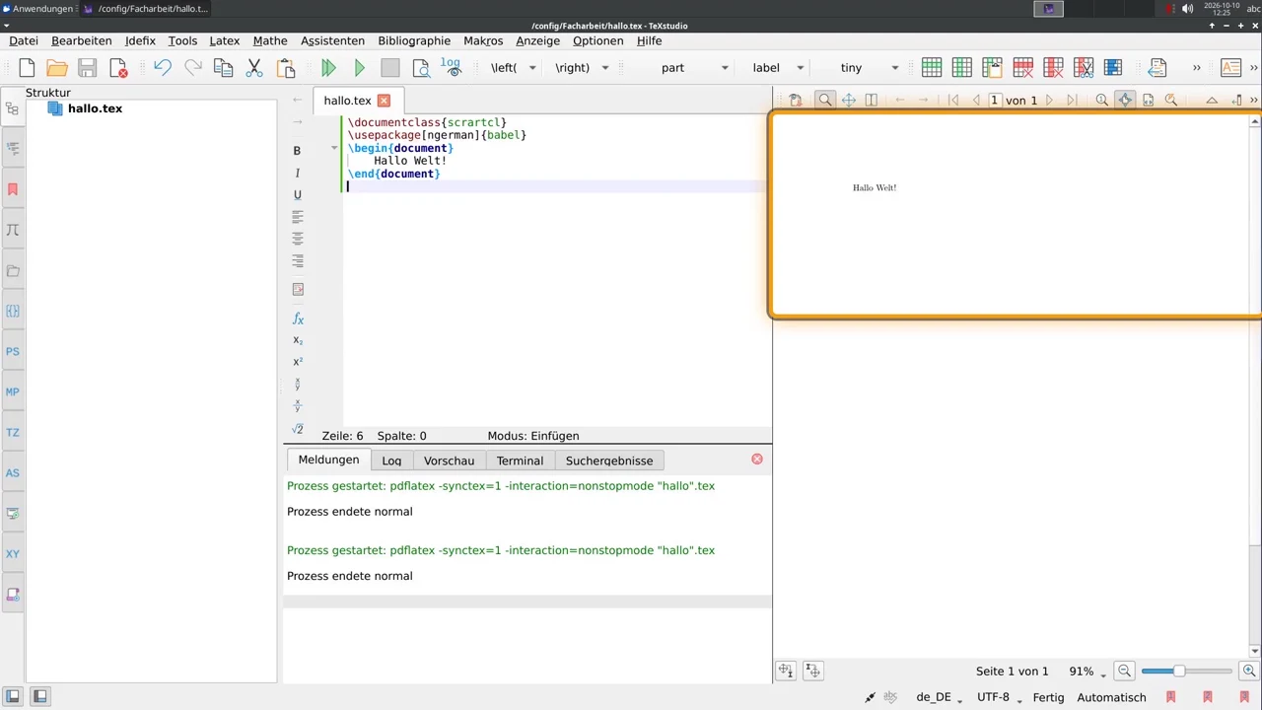The height and width of the screenshot is (710, 1262).
Task: Close the hallo.tex editor tab
Action: click(385, 101)
